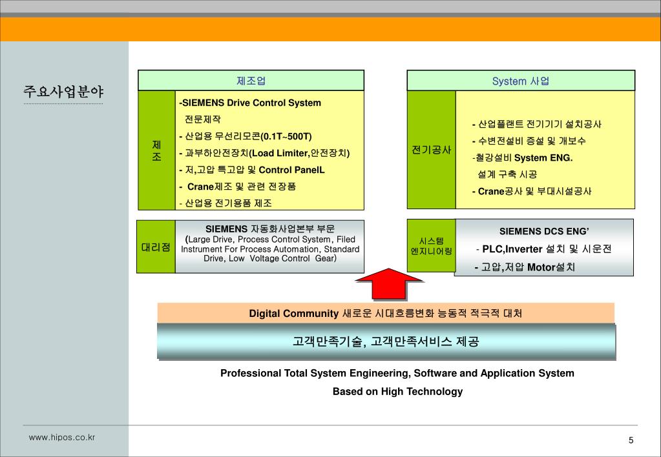Click the SIEMENS 자동화사업본부 부문 heading

pyautogui.click(x=270, y=229)
